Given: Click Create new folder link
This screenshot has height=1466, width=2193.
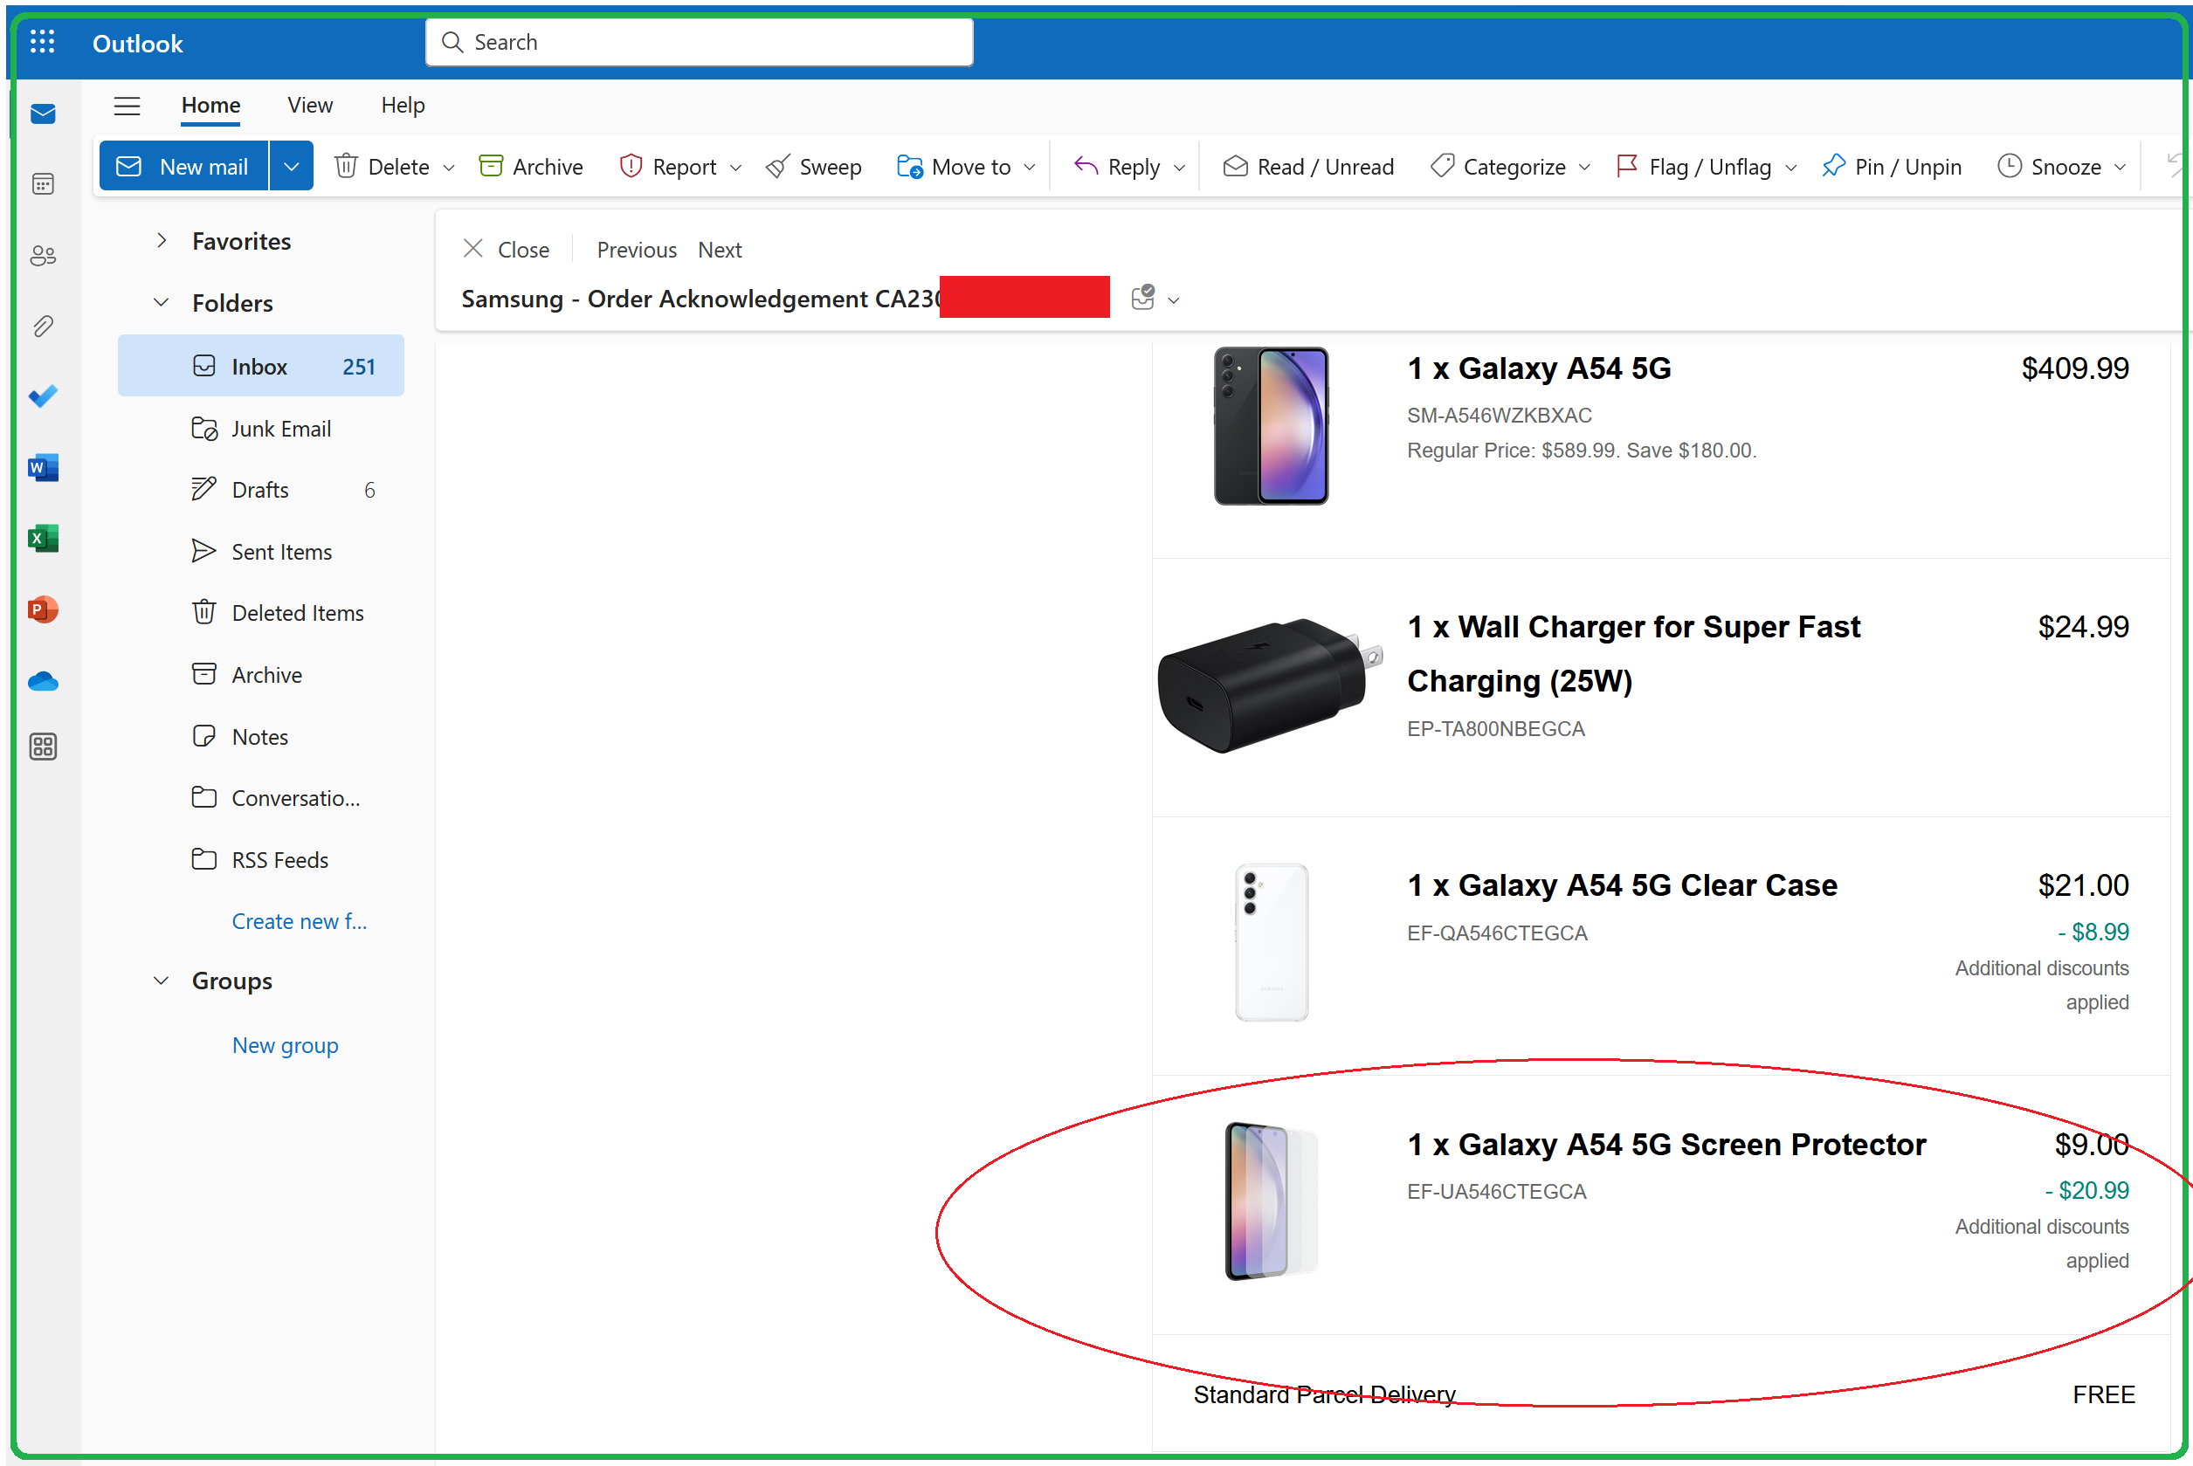Looking at the screenshot, I should coord(300,921).
